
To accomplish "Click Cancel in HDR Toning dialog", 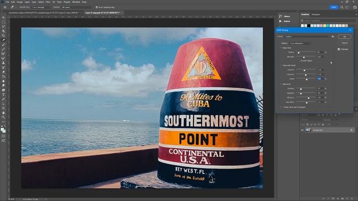I will click(x=345, y=43).
